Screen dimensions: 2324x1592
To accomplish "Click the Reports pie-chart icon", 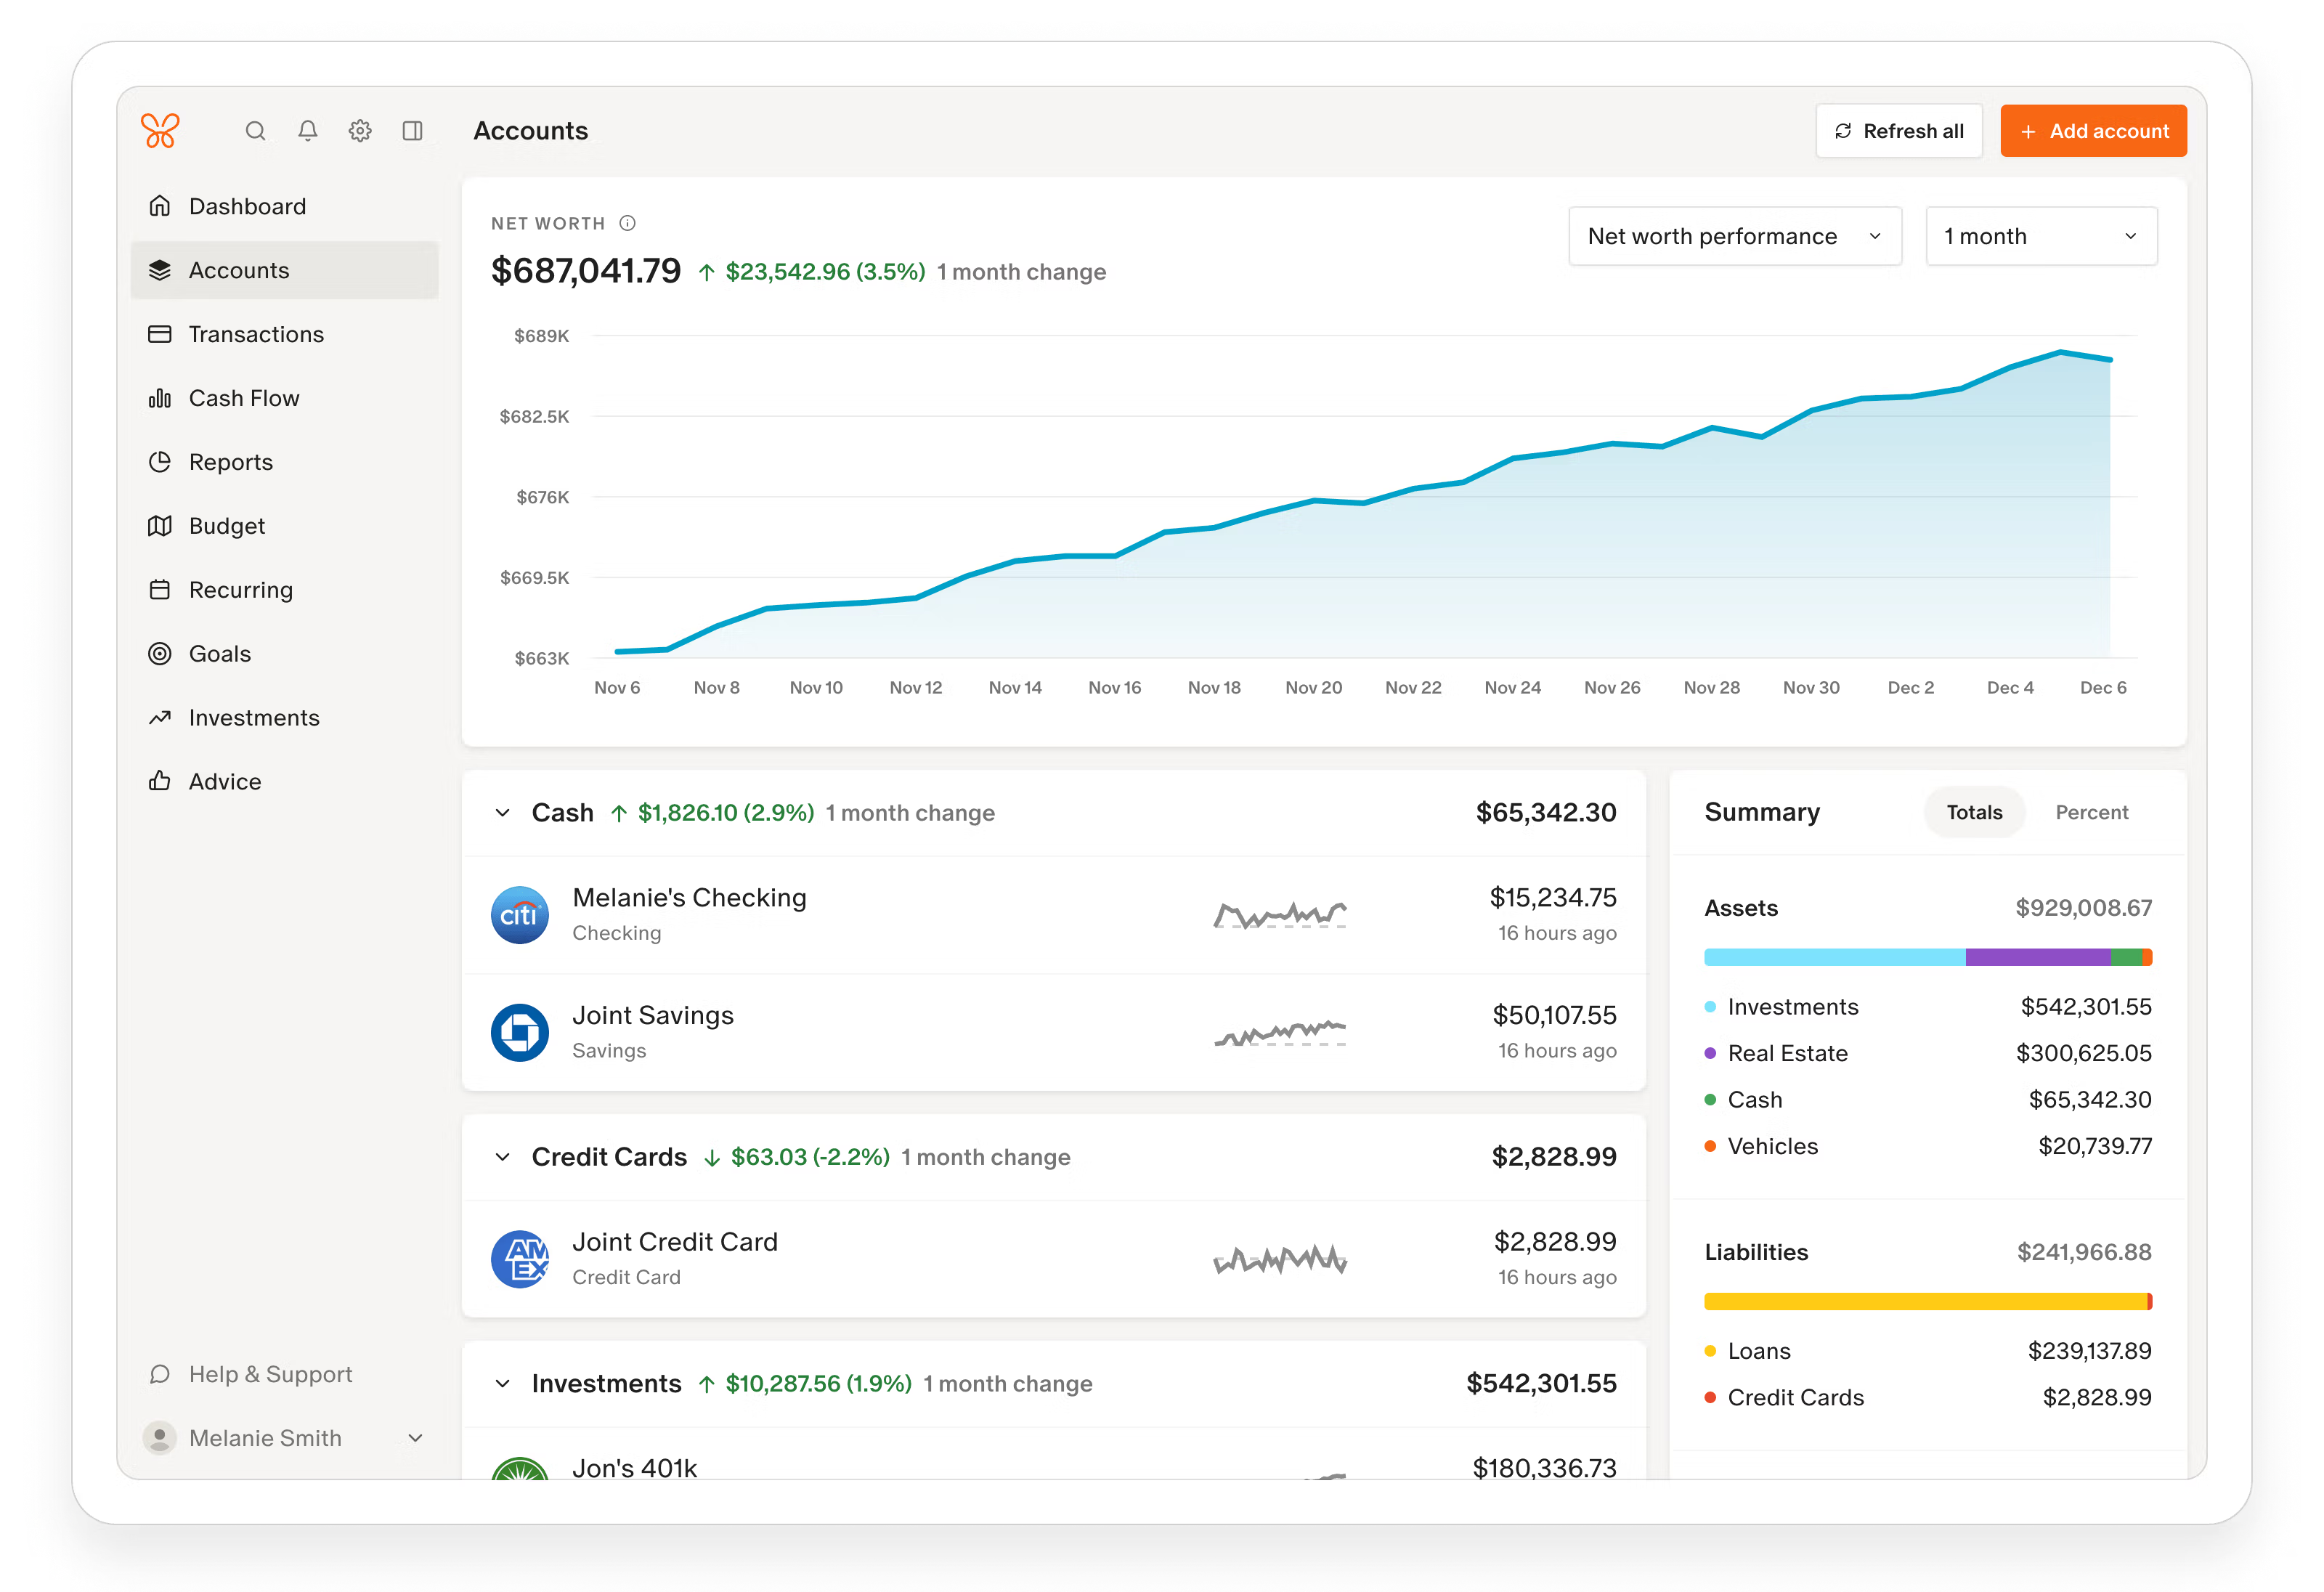I will point(161,461).
